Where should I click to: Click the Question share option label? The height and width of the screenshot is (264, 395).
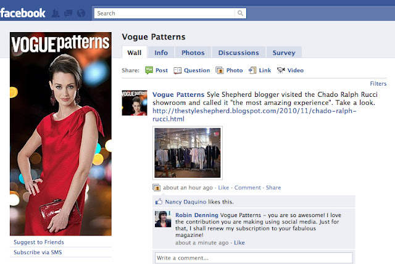pos(197,70)
